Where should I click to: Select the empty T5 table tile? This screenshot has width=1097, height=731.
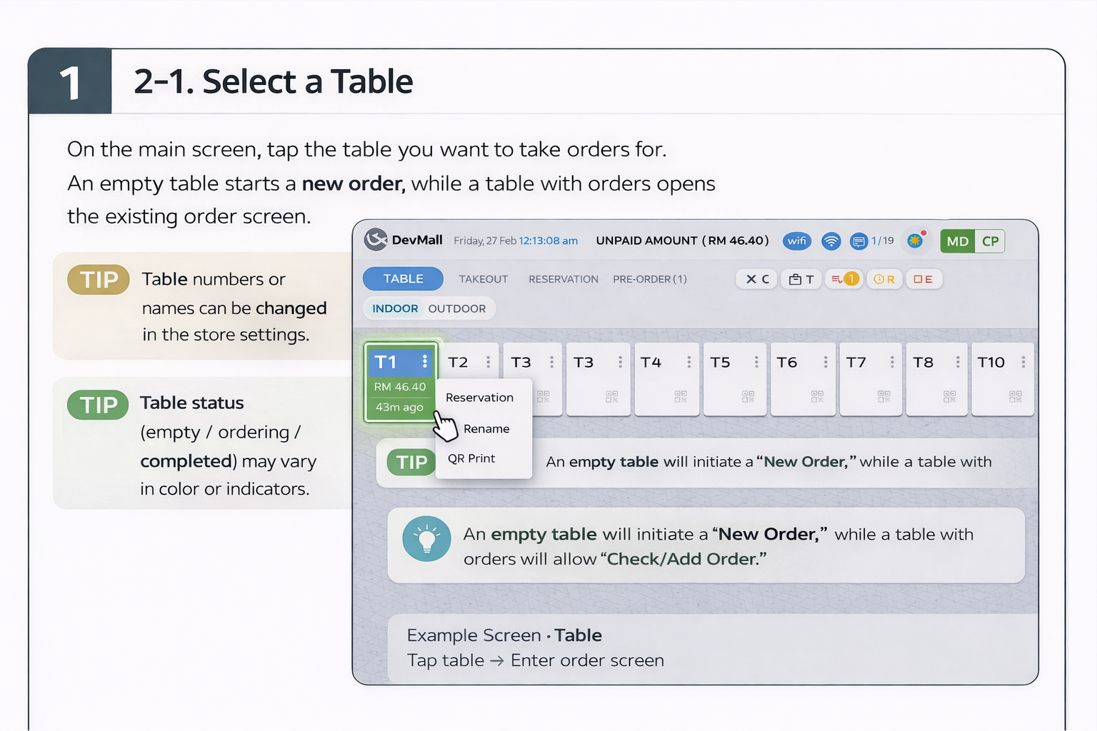click(x=735, y=379)
